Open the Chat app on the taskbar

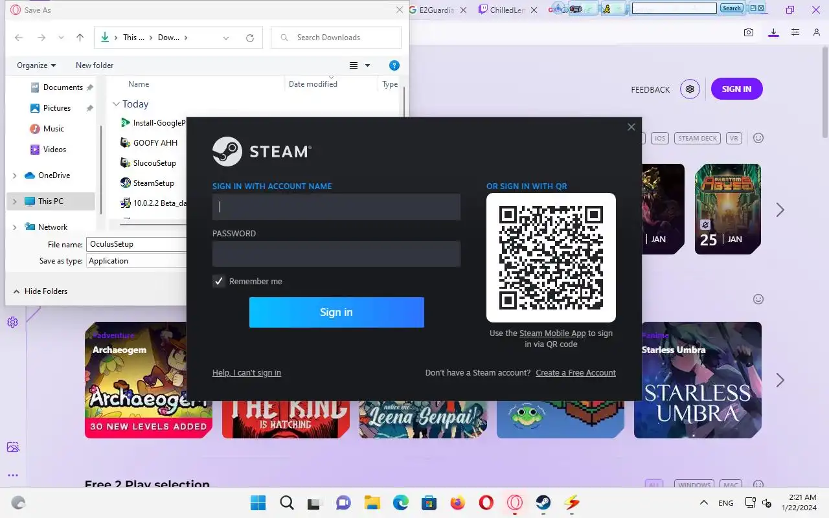coord(343,502)
